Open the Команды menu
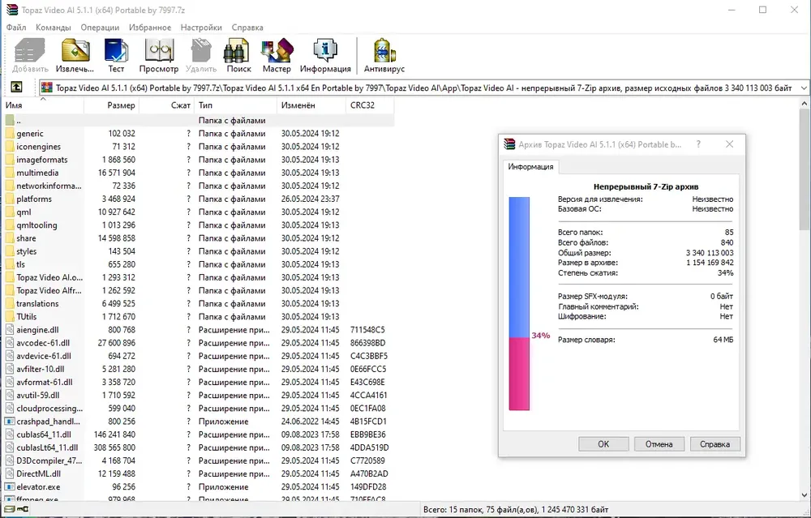The height and width of the screenshot is (518, 811). tap(54, 28)
